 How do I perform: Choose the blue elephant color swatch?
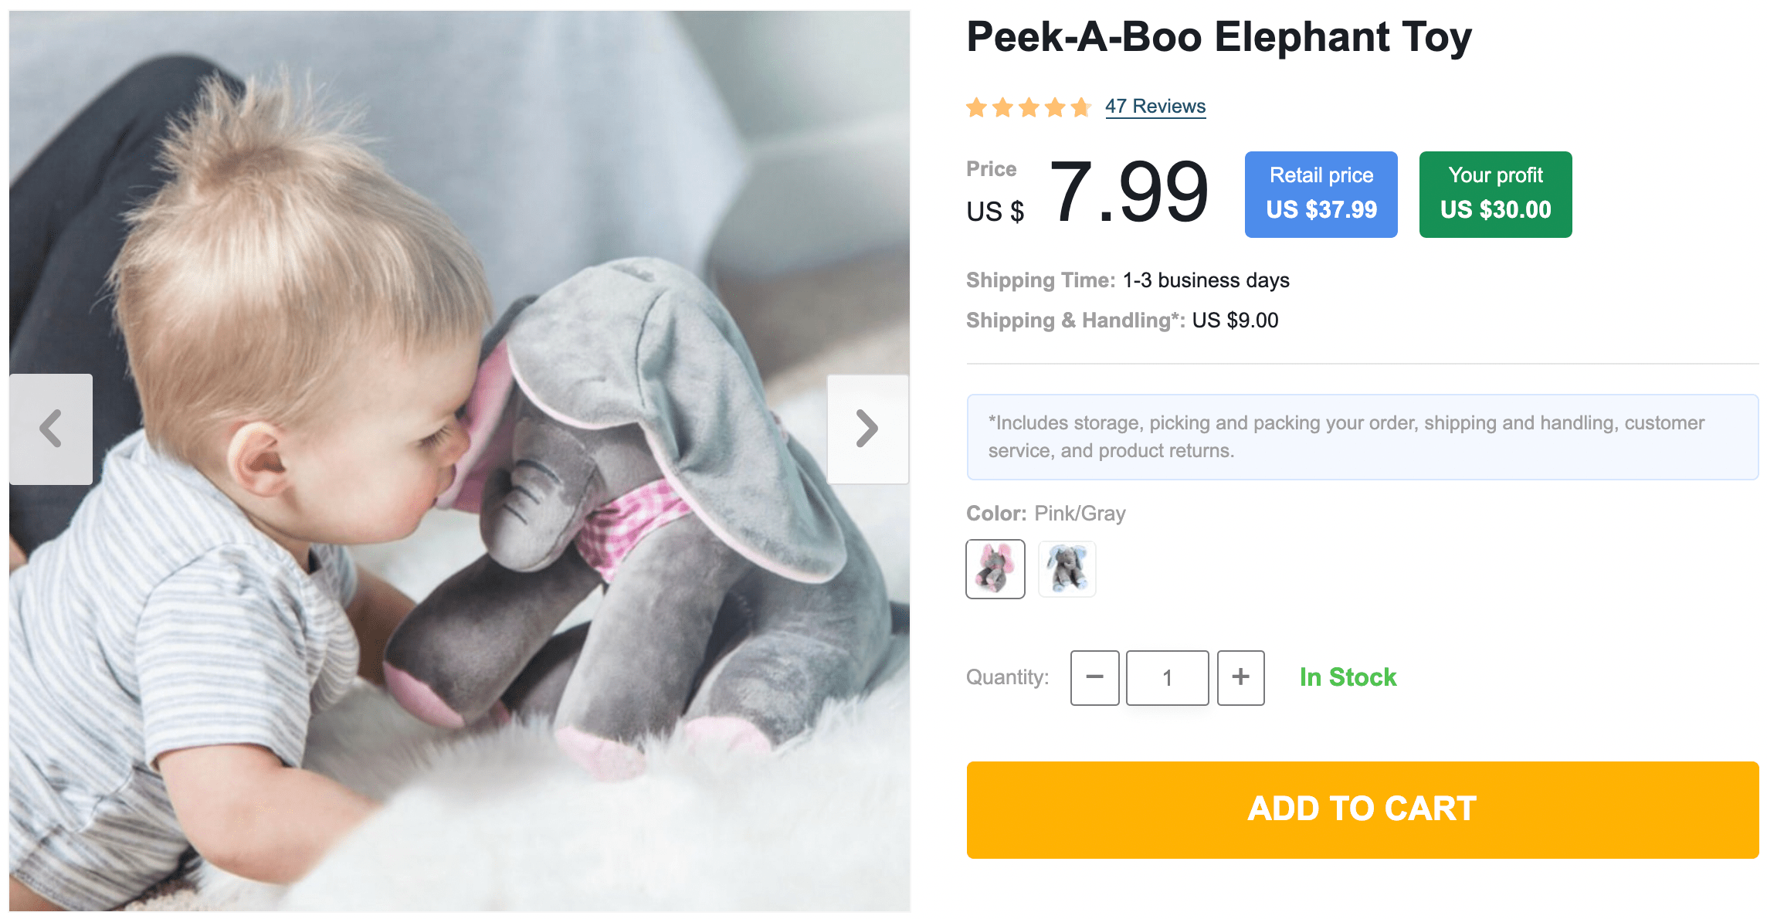(x=1067, y=569)
